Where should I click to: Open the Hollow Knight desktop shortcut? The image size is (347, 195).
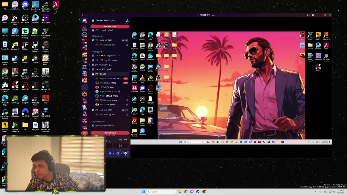tap(35, 47)
